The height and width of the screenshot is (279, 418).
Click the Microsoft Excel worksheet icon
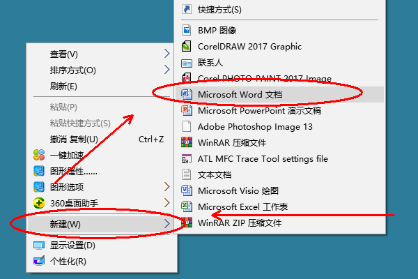pos(187,206)
